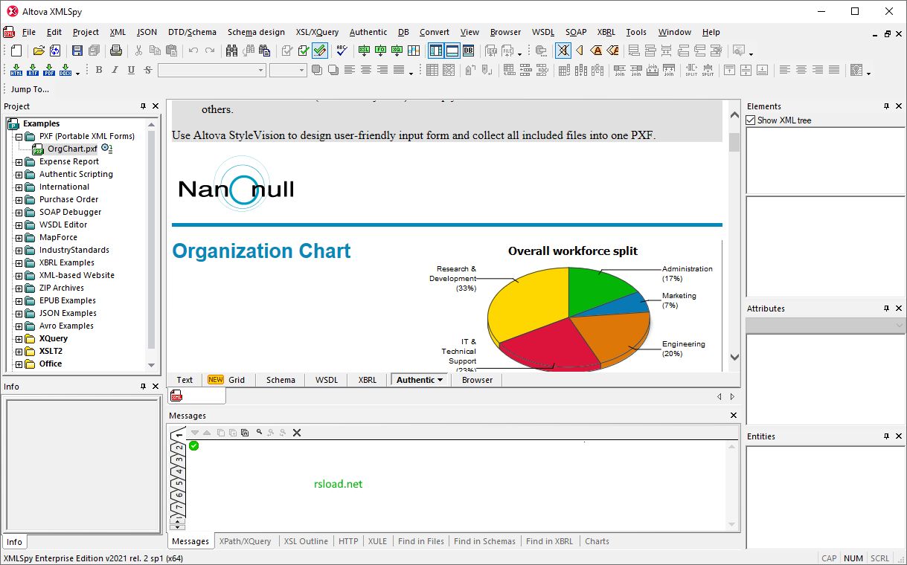Switch to the XPath/XQuery tab
Screen dimensions: 907x565
(x=245, y=541)
